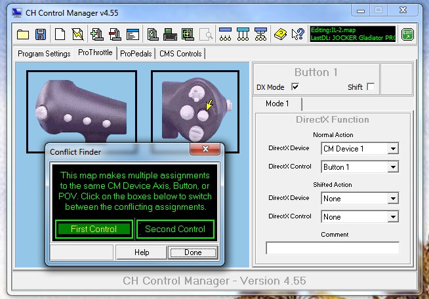Image resolution: width=429 pixels, height=299 pixels.
Task: Save the map with the floppy disk icon
Action: [41, 35]
